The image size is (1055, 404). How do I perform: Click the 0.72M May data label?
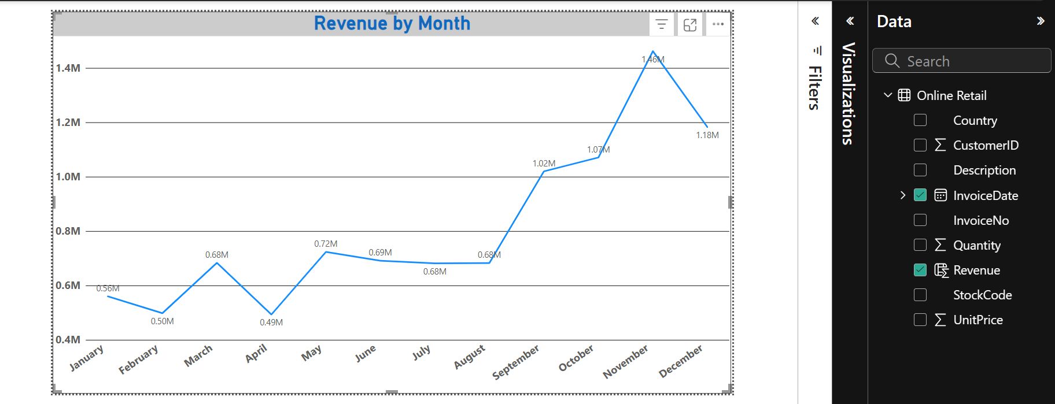[326, 244]
